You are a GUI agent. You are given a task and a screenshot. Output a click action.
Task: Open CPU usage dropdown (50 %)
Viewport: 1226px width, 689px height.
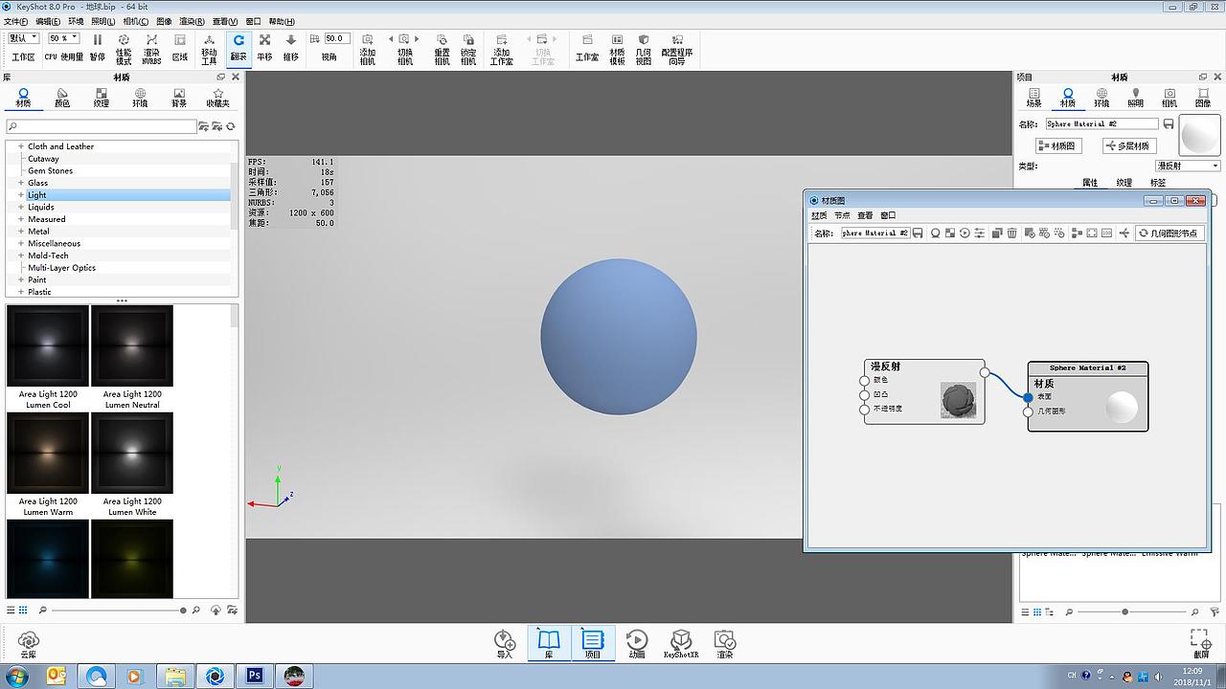pos(63,38)
